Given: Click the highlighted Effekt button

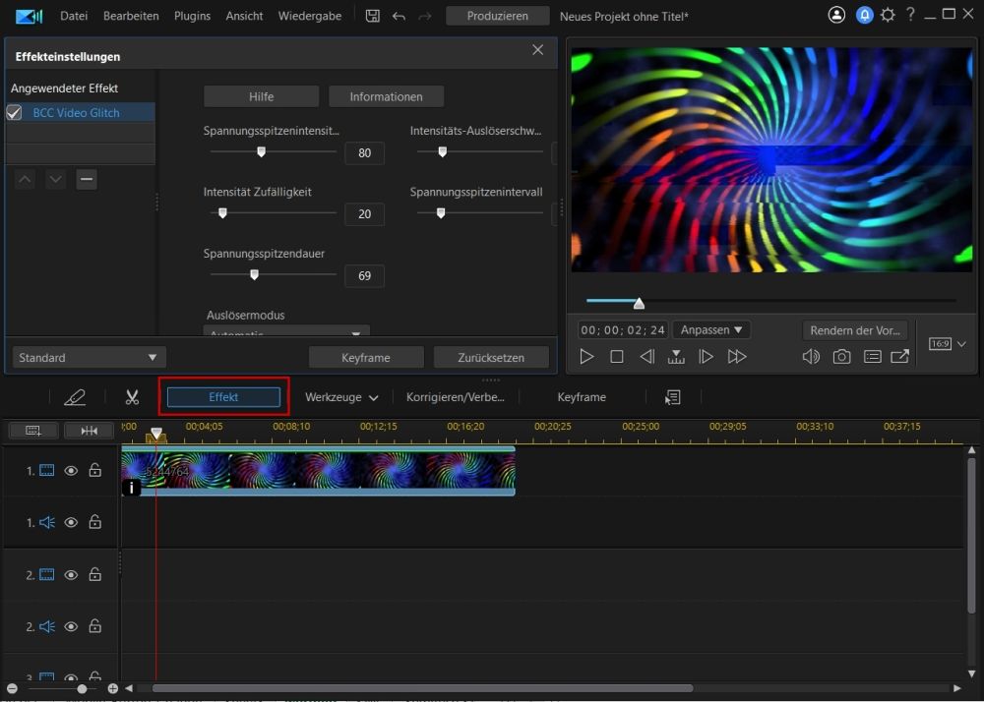Looking at the screenshot, I should tap(223, 397).
